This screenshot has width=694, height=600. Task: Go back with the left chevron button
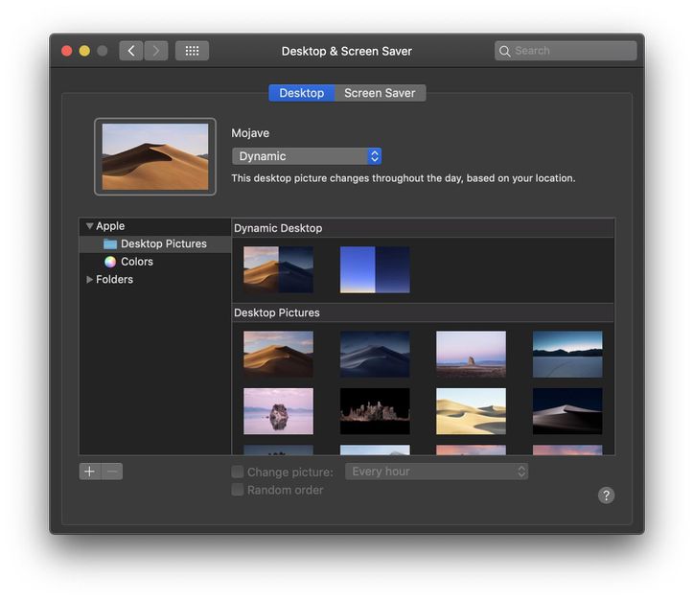pos(131,51)
